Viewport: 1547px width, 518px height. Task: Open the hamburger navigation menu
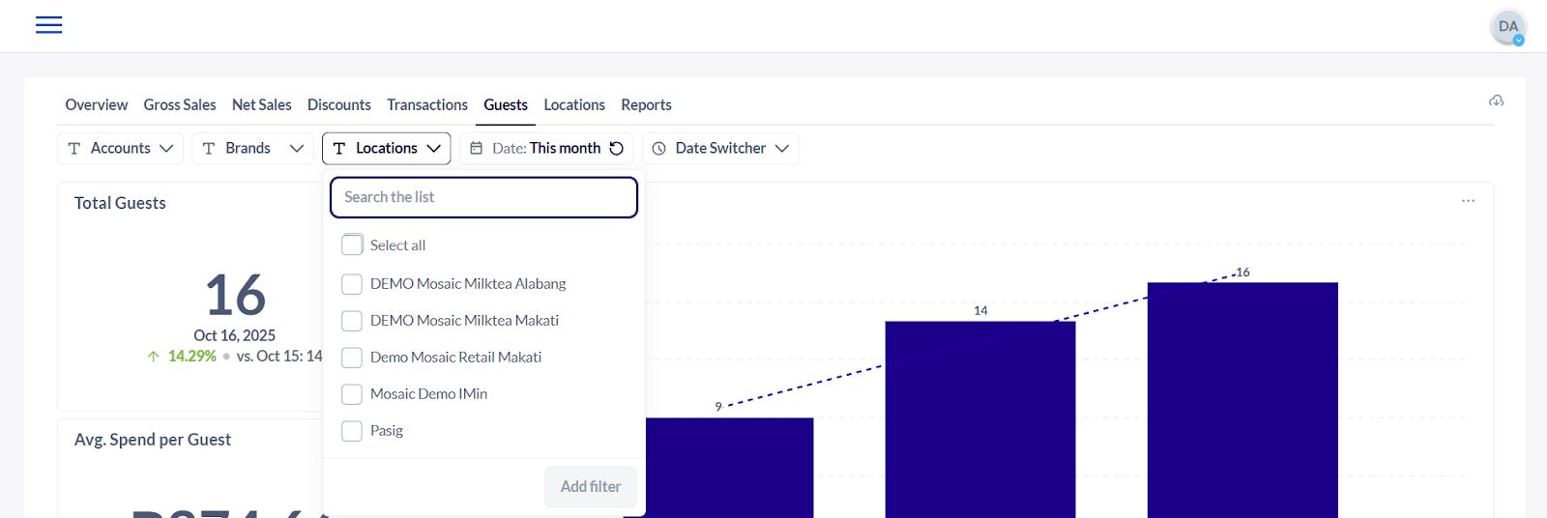[x=48, y=25]
